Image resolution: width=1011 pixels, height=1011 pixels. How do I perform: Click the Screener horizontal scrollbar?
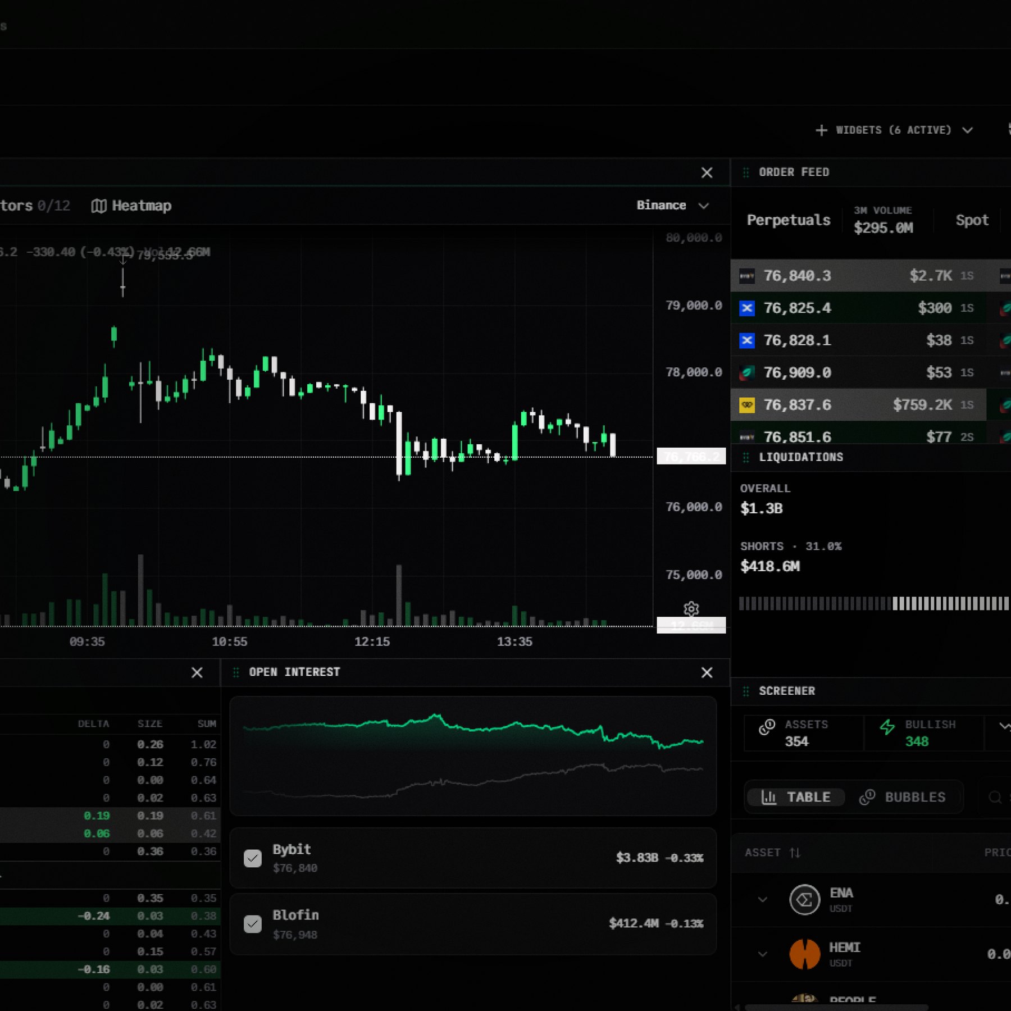pos(836,1007)
